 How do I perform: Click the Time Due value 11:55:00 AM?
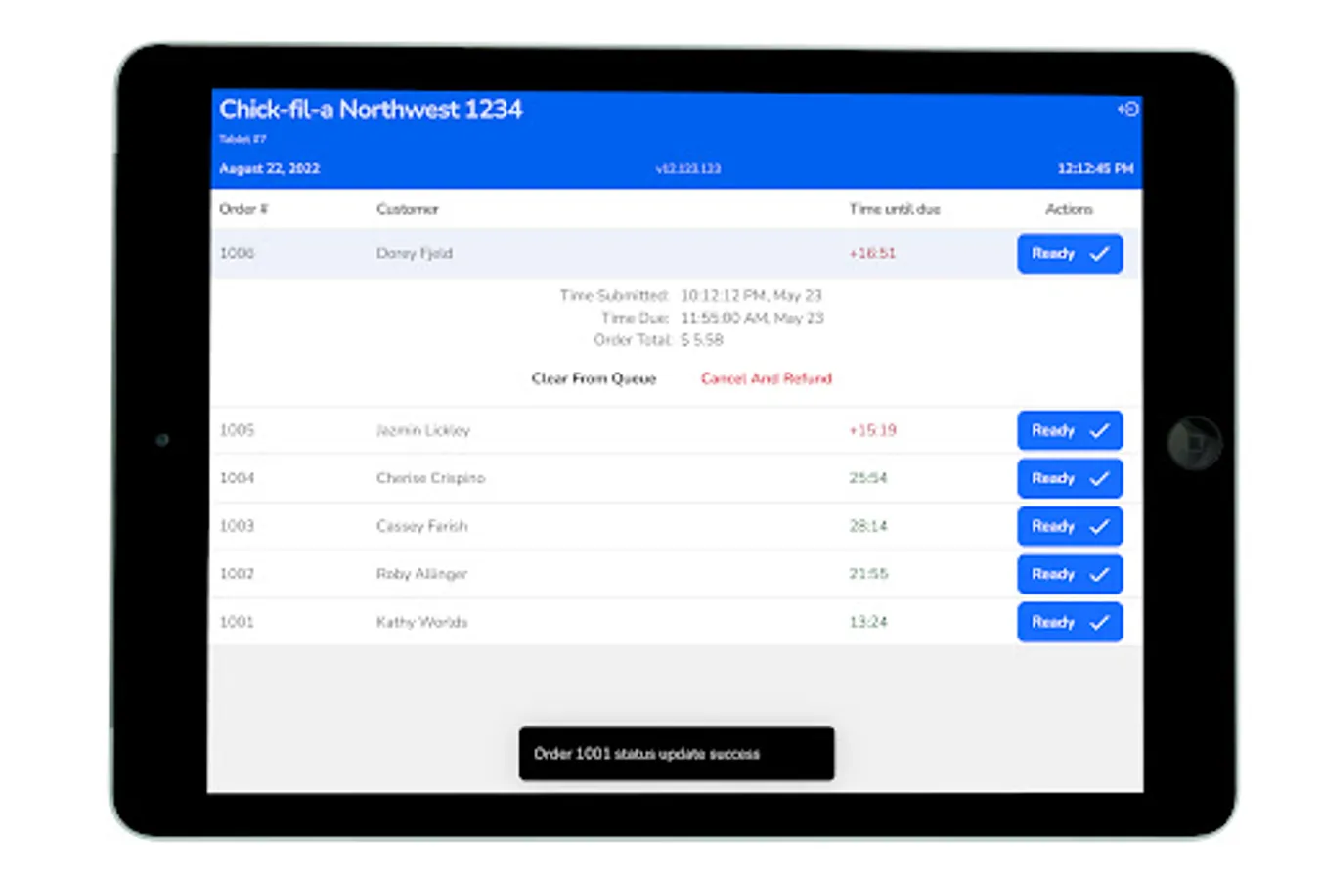click(x=752, y=318)
